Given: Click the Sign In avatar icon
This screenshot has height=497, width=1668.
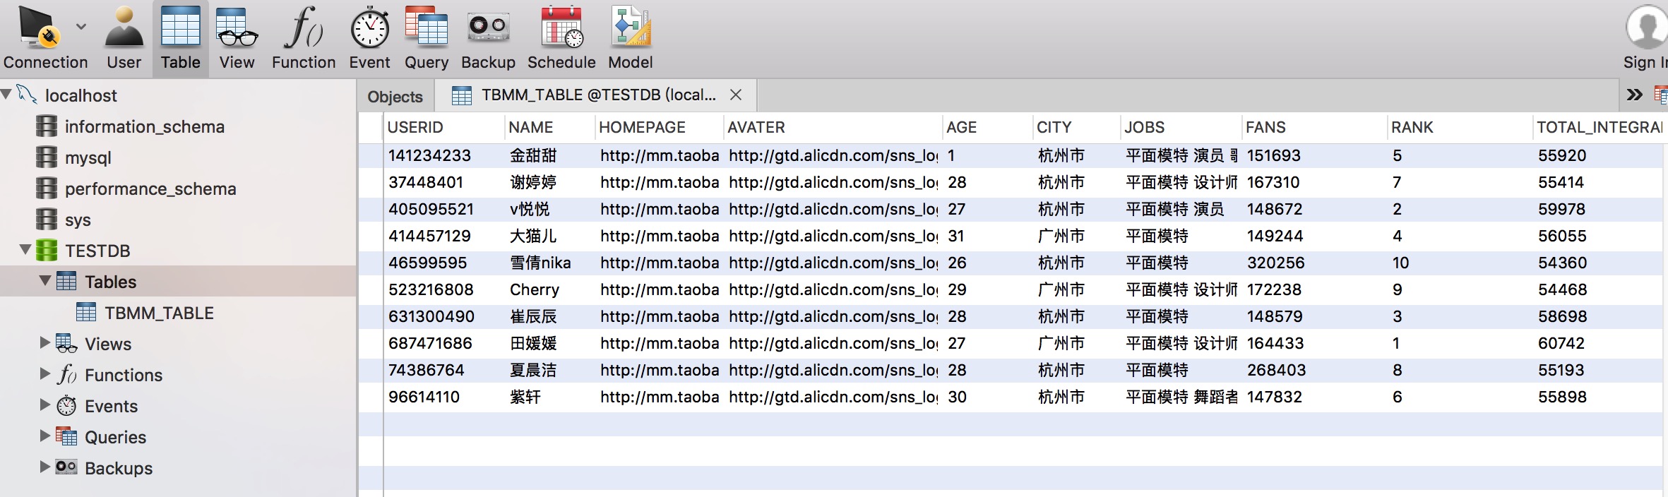Looking at the screenshot, I should pyautogui.click(x=1646, y=27).
